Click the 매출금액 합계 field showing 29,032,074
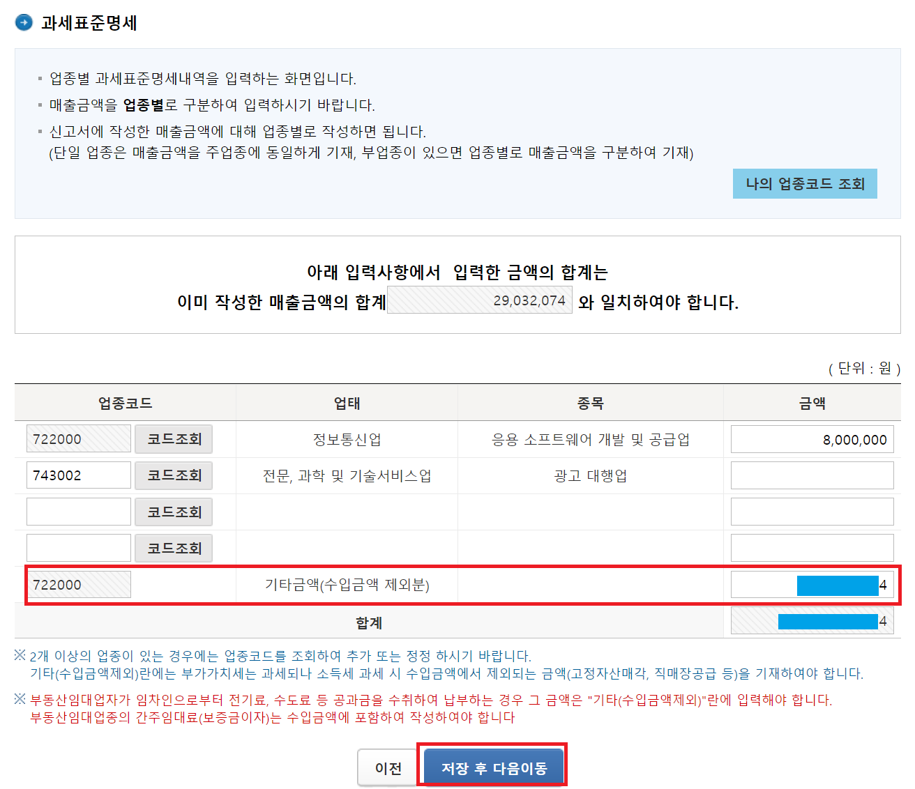Viewport: 915px width, 789px height. pos(480,300)
